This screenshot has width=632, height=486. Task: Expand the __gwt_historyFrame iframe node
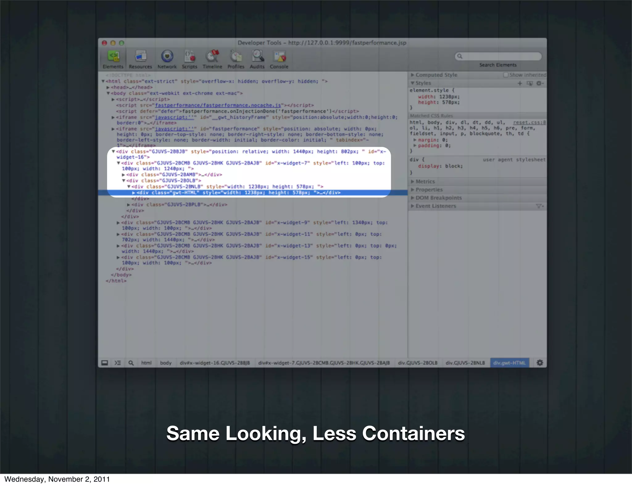[113, 117]
